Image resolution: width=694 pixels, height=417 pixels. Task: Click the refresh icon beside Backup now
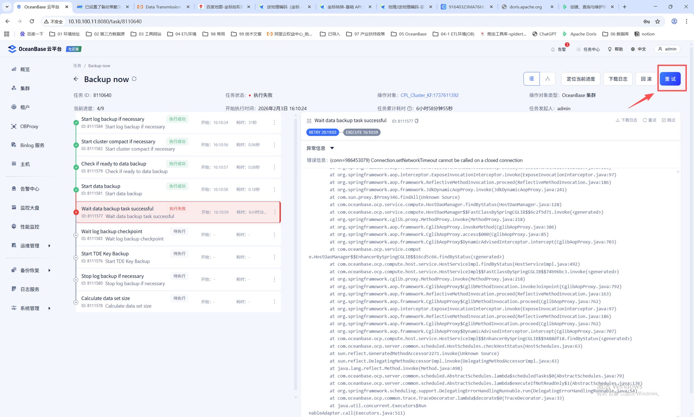[134, 79]
